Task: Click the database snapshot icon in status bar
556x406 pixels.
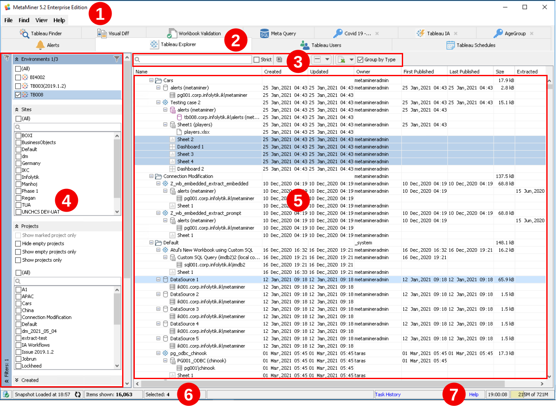Action: [6, 394]
